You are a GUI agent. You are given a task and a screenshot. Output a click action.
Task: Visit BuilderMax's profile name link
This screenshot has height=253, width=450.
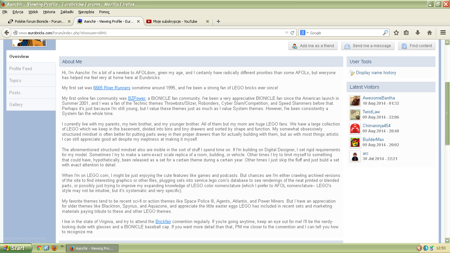coord(373,140)
